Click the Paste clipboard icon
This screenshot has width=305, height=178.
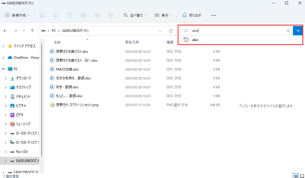(x=70, y=15)
